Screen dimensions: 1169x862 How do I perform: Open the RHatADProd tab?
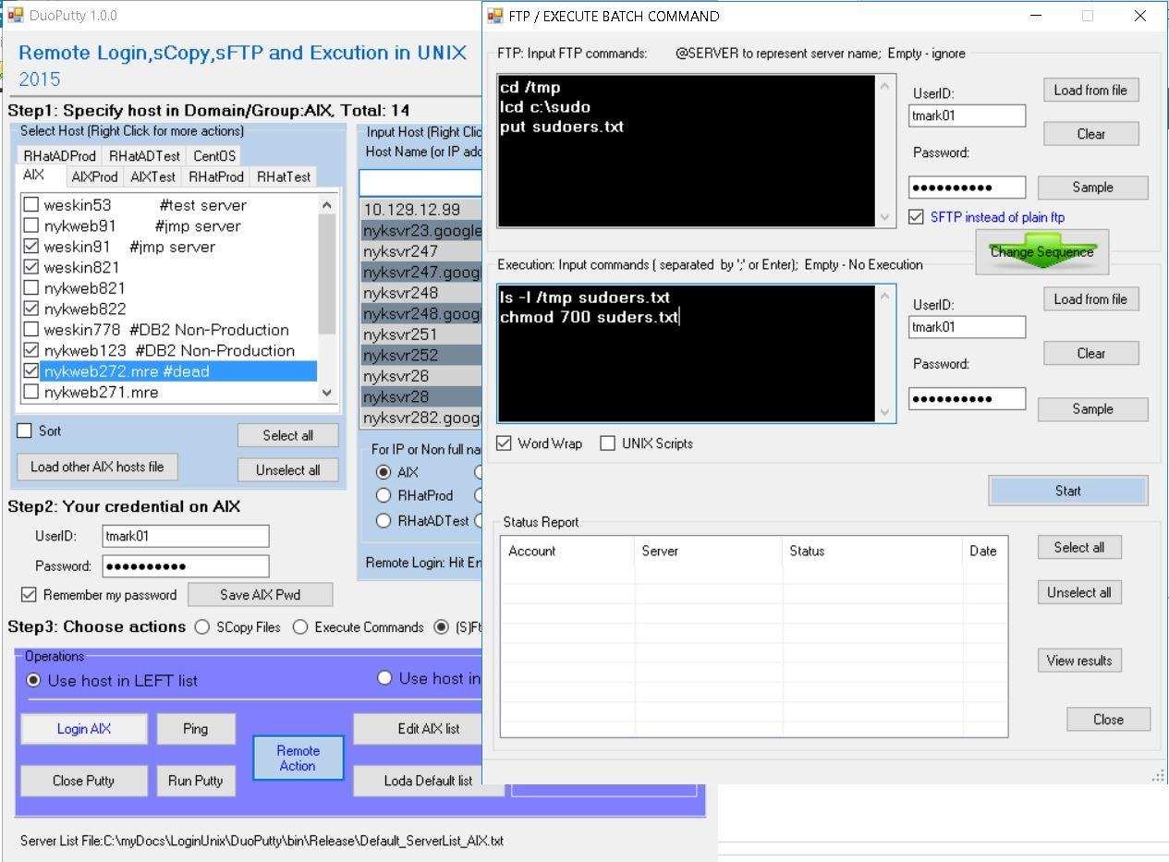pyautogui.click(x=59, y=155)
